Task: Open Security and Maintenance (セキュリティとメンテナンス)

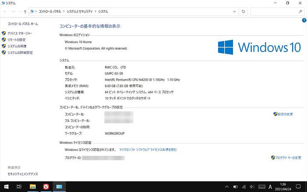Action: pyautogui.click(x=23, y=174)
